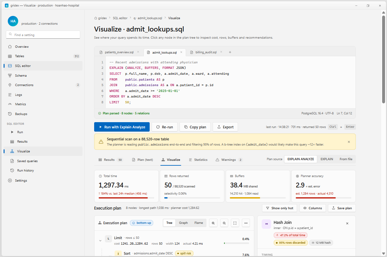Viewport: 387px width, 257px height.
Task: Click Run with Explain Analyze button
Action: click(122, 127)
